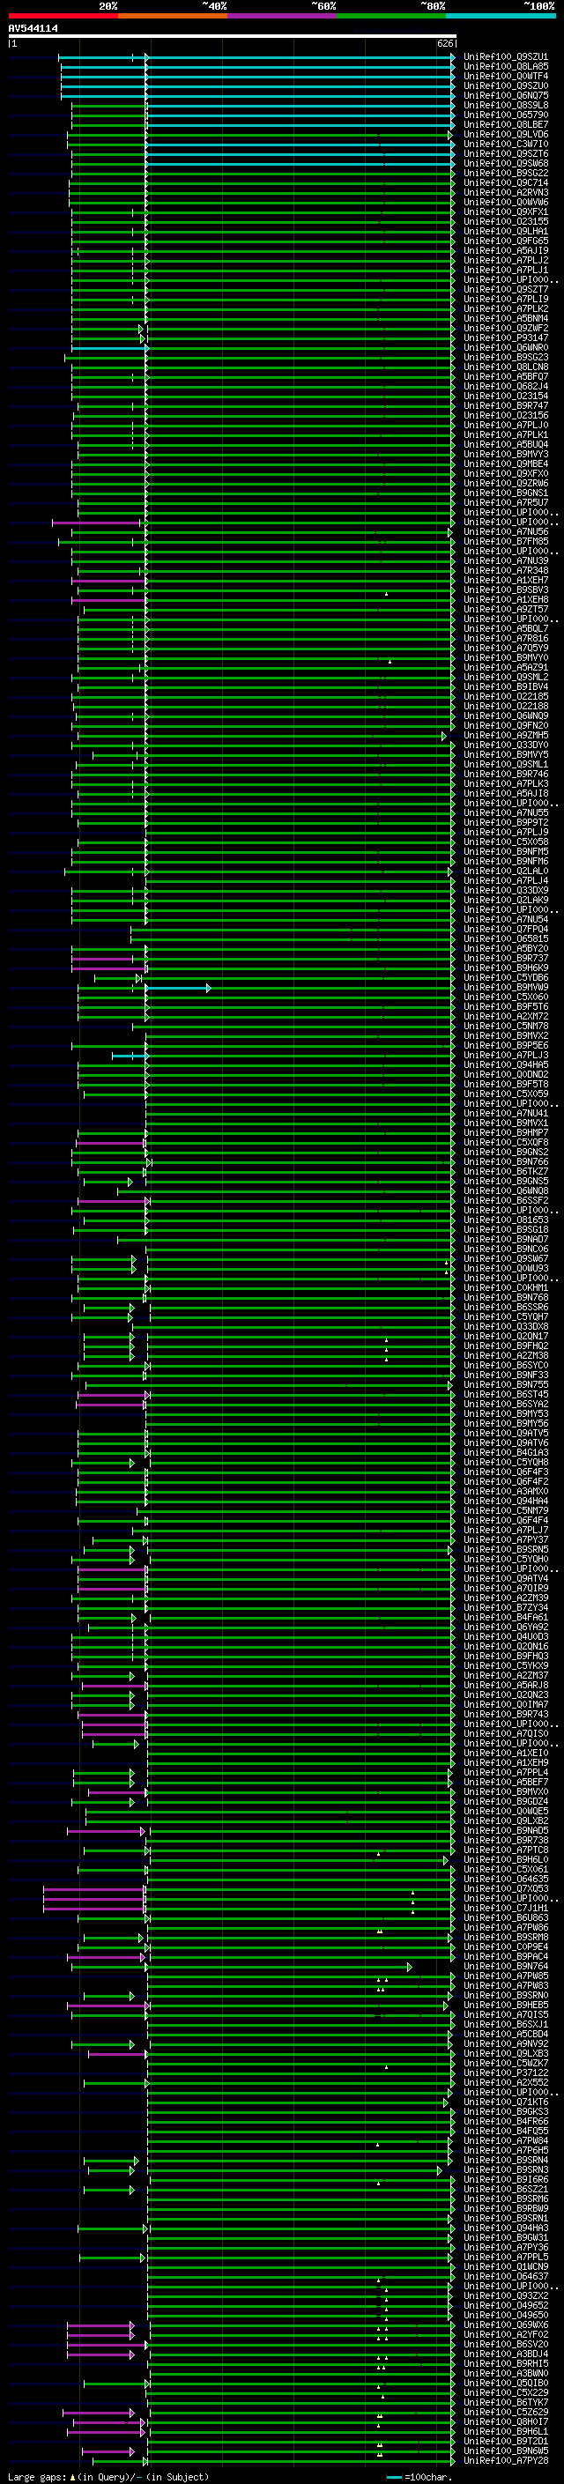The image size is (564, 2484).
Task: Click the red ~20% identity legend segment
Action: coord(63,16)
